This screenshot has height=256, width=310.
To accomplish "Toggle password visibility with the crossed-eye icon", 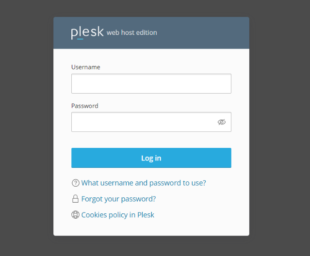I will [221, 122].
